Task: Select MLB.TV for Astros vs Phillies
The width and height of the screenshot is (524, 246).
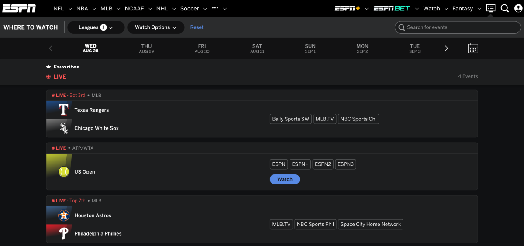Action: pyautogui.click(x=281, y=225)
